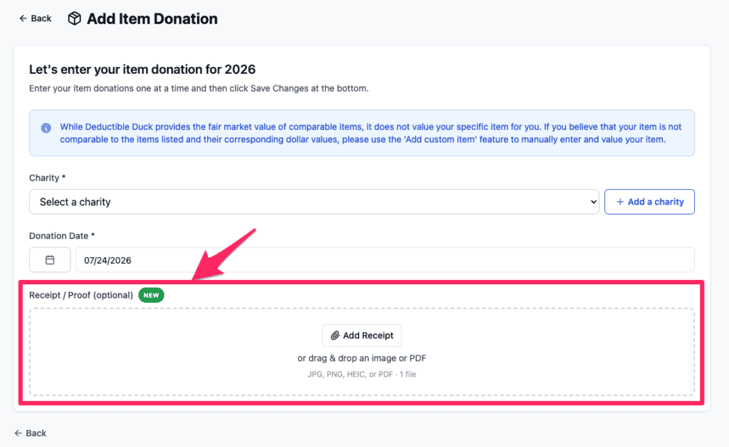Open the Select a charity dropdown
This screenshot has height=447, width=729.
click(314, 202)
